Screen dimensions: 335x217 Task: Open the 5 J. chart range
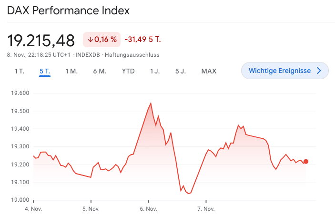click(181, 71)
